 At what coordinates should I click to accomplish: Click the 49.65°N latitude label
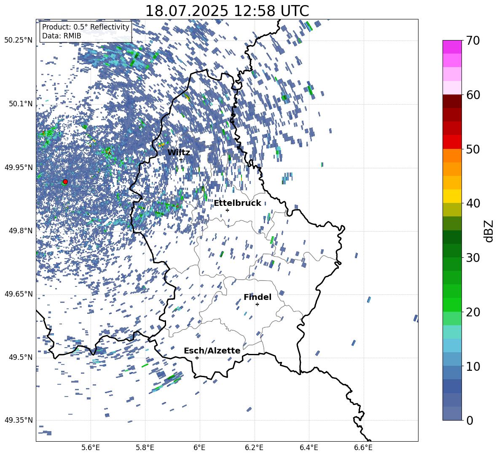tap(19, 294)
